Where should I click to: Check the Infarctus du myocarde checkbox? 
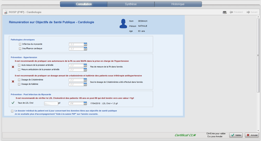click(20, 44)
